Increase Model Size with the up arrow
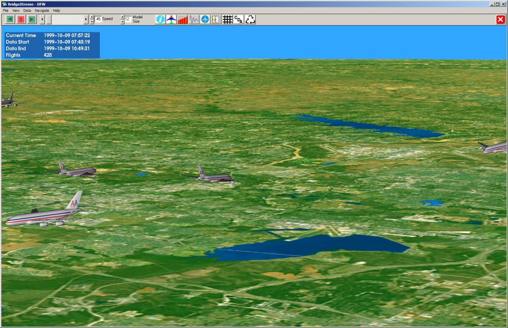The image size is (508, 328). tap(122, 17)
